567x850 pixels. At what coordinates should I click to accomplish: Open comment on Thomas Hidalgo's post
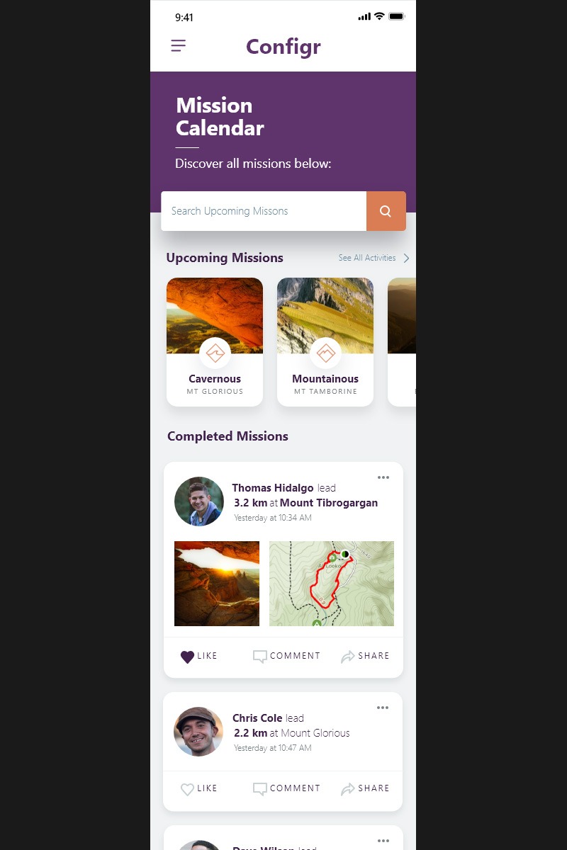tap(286, 656)
